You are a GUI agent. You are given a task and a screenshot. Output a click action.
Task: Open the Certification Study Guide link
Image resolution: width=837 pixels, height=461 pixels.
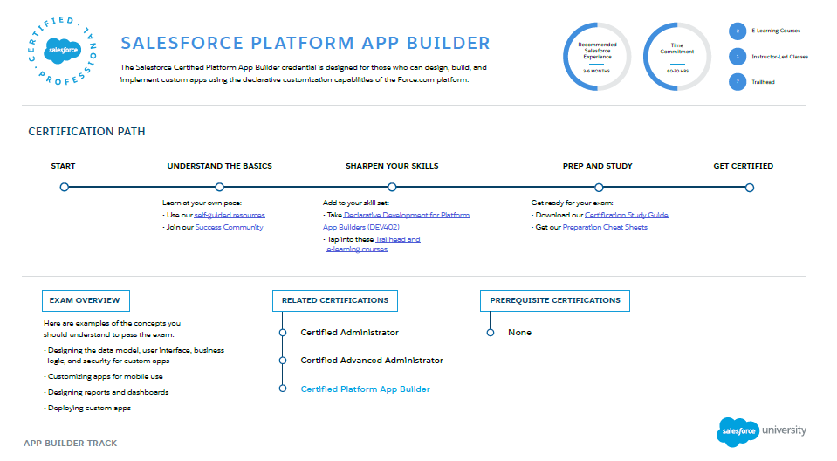click(x=626, y=216)
